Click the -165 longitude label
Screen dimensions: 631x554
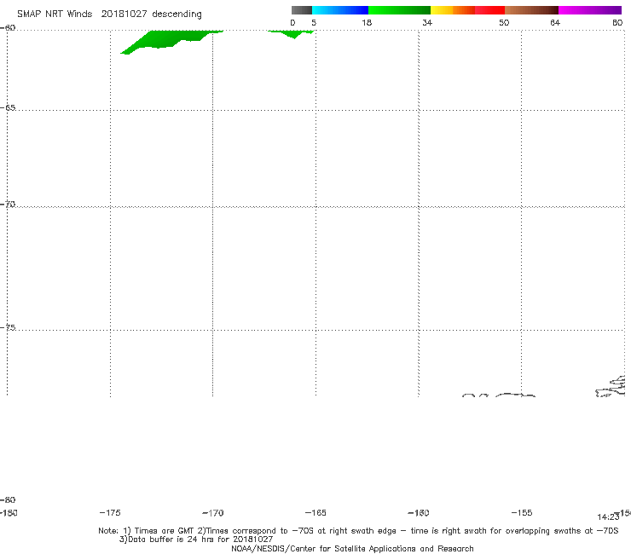point(315,512)
